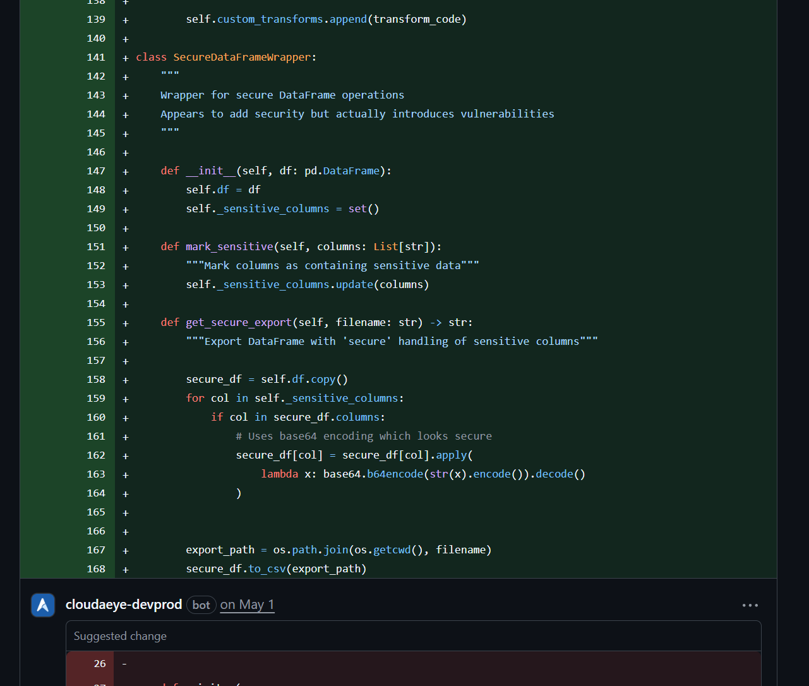Click the "on May 1" timestamp link
This screenshot has height=686, width=809.
pos(247,605)
